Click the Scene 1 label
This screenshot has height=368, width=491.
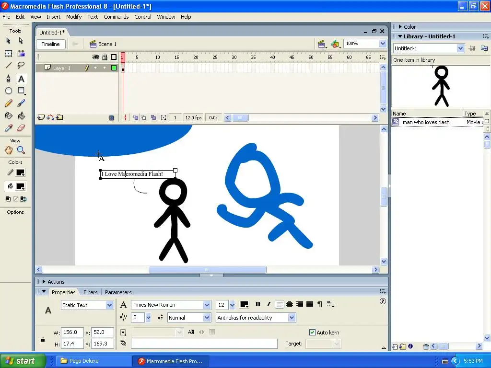point(107,44)
